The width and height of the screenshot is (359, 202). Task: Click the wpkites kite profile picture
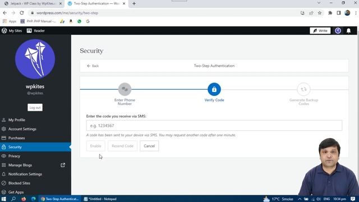click(x=35, y=59)
